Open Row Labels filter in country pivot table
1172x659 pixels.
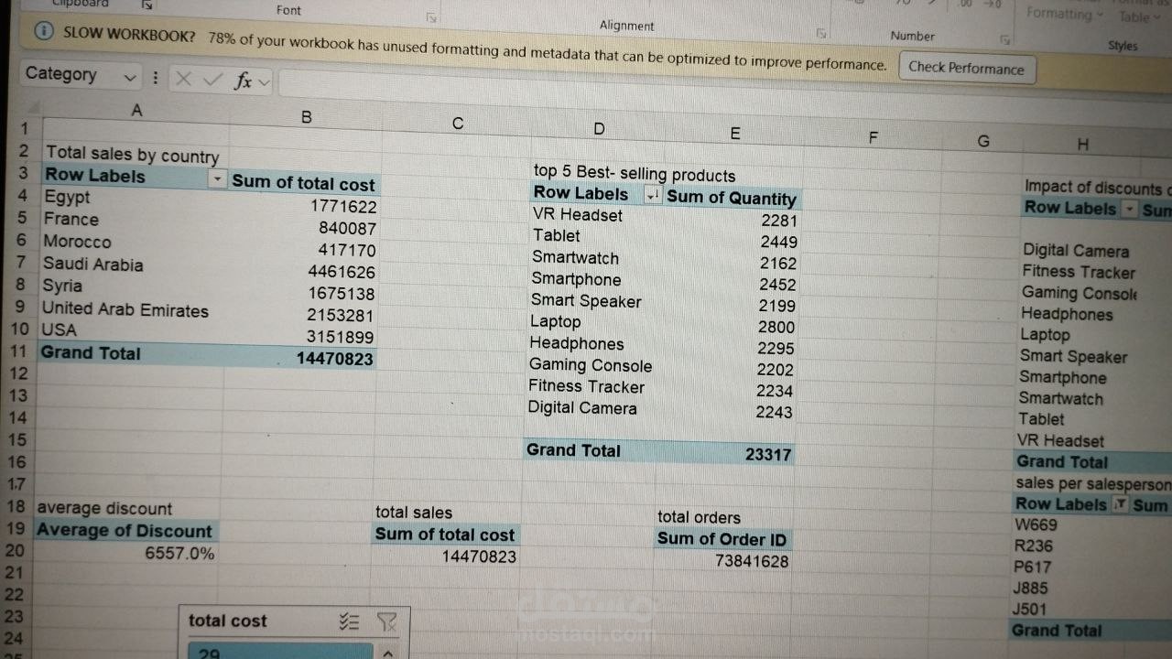pos(217,178)
